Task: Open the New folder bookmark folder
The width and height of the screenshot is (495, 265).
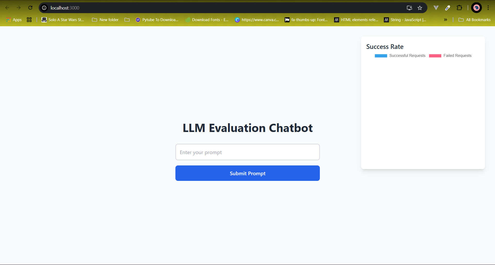Action: 105,20
